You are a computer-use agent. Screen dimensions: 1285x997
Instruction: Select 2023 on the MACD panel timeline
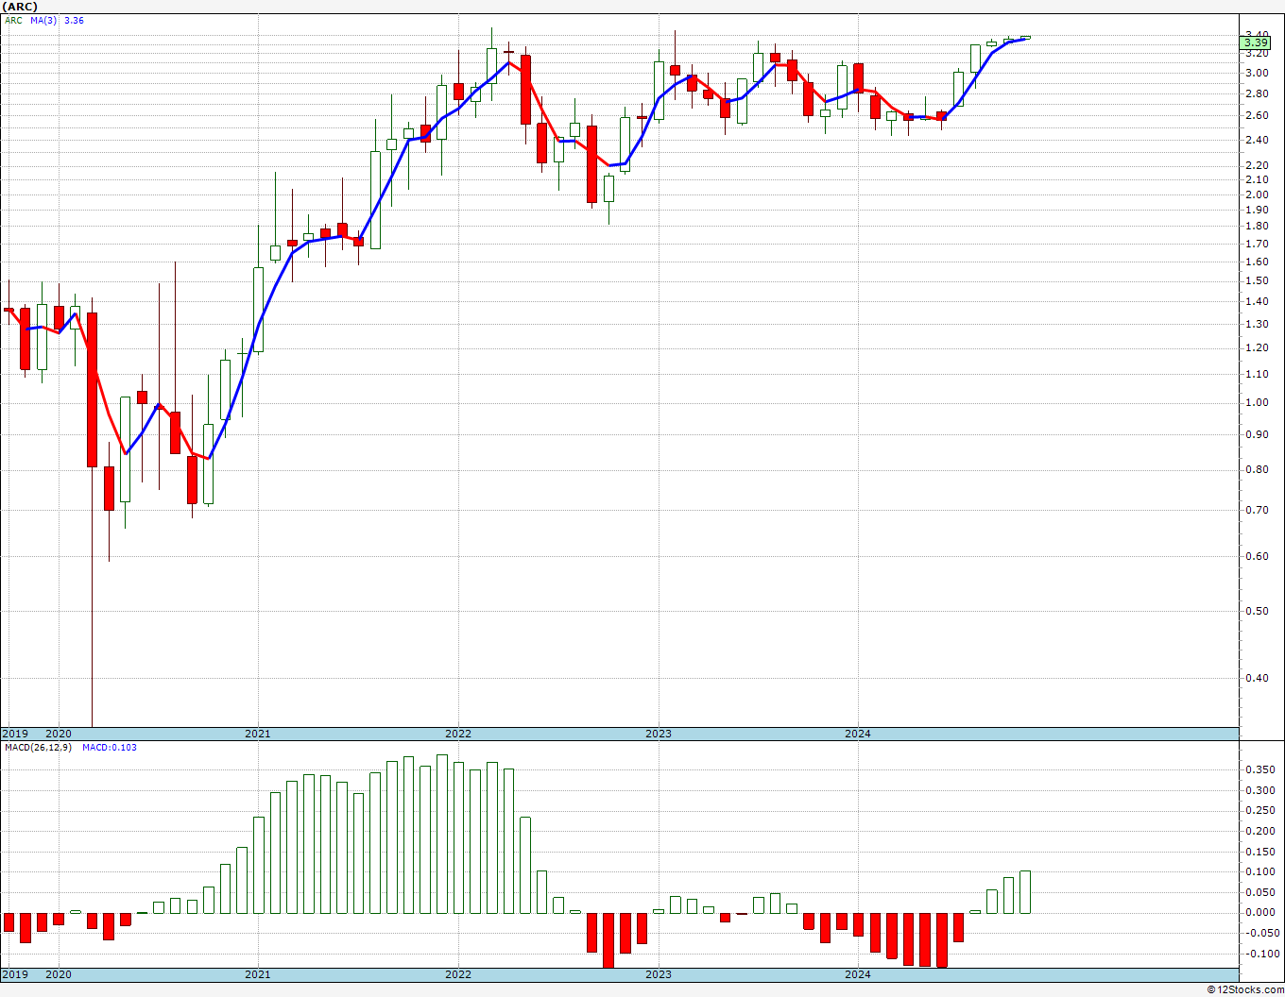click(x=659, y=974)
